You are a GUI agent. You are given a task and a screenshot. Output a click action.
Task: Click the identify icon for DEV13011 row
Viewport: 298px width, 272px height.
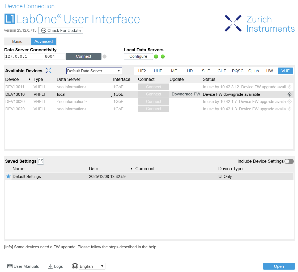(x=290, y=87)
